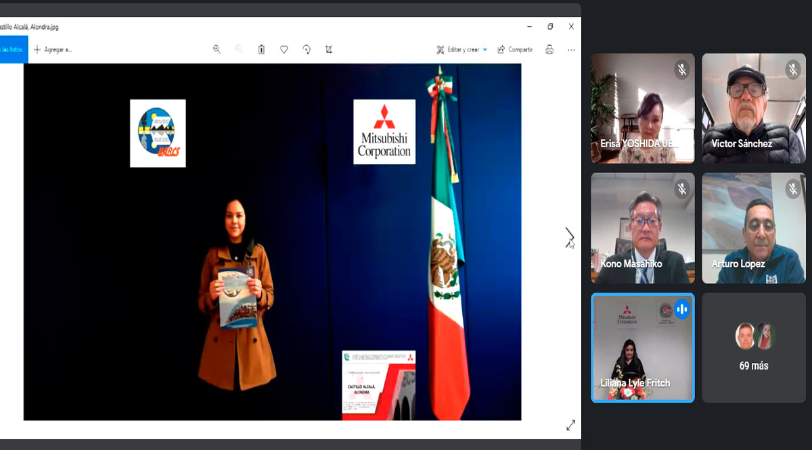The height and width of the screenshot is (450, 812).
Task: Click speaking indicator on Liliana Lyle Fritch tile
Action: pyautogui.click(x=681, y=309)
